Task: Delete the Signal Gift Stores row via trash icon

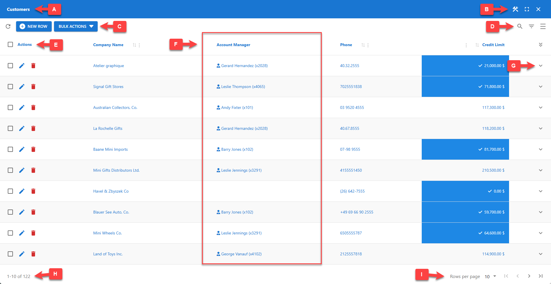Action: tap(33, 87)
